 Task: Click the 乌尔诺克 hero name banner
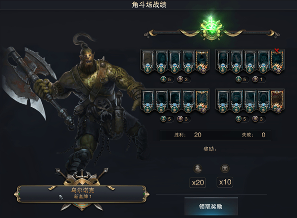[x=83, y=193]
